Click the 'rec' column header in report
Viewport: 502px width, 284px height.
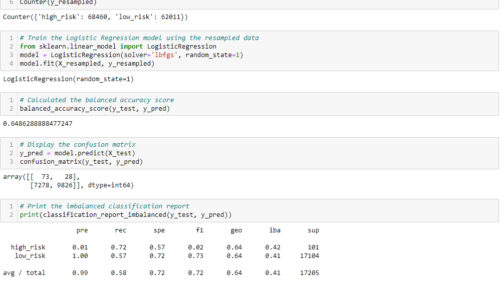121,230
